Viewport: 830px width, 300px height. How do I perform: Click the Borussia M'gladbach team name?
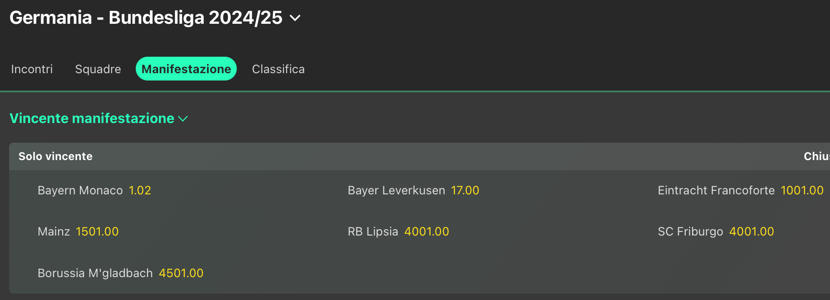click(95, 273)
